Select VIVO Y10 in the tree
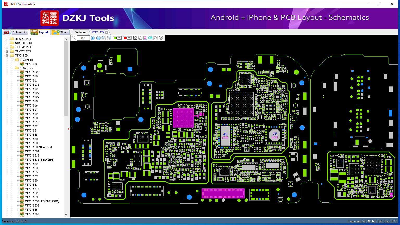Screen dimensions: 400x225 click(31, 76)
